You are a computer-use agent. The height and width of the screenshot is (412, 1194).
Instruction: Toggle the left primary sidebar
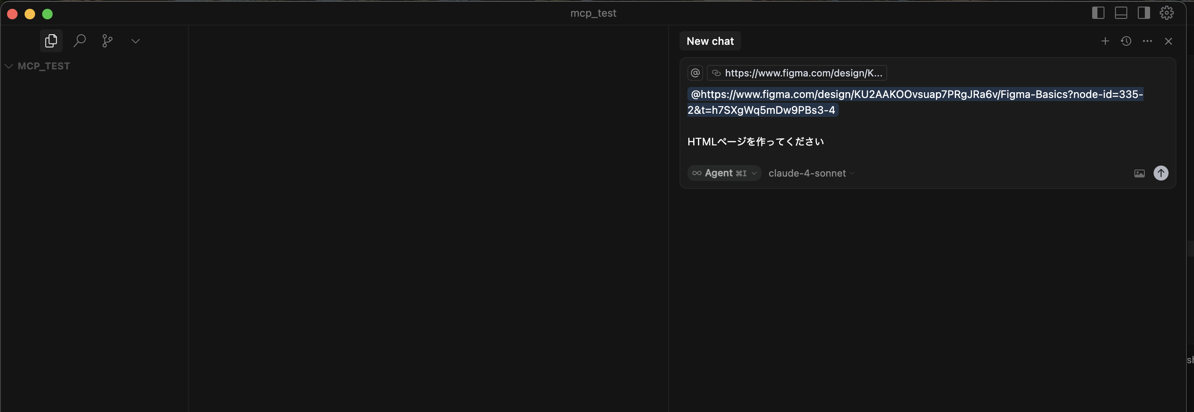click(x=1098, y=13)
